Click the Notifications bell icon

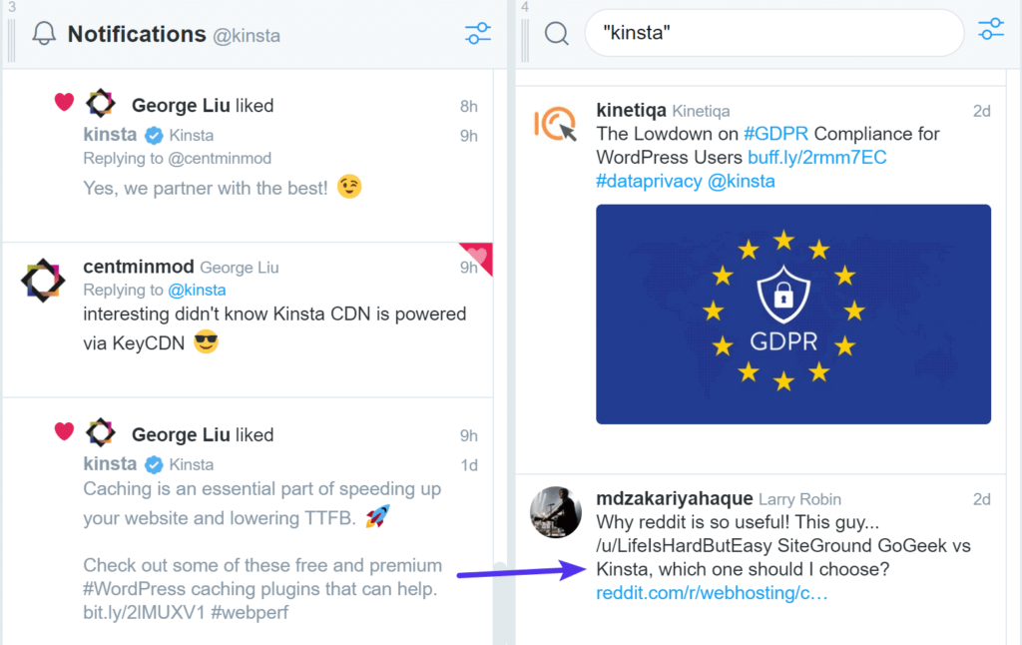point(44,34)
